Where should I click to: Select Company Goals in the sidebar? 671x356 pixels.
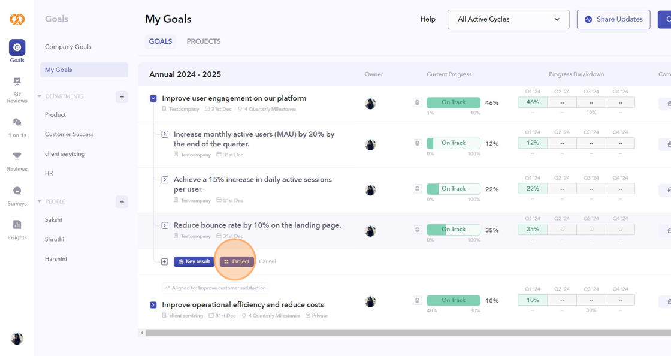68,47
